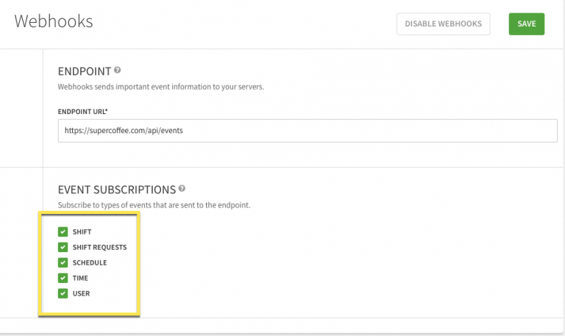Toggle the SHIFT REQUESTS checkbox
This screenshot has height=336, width=565.
pos(63,247)
